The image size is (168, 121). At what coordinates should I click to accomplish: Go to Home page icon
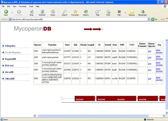pyautogui.click(x=52, y=11)
